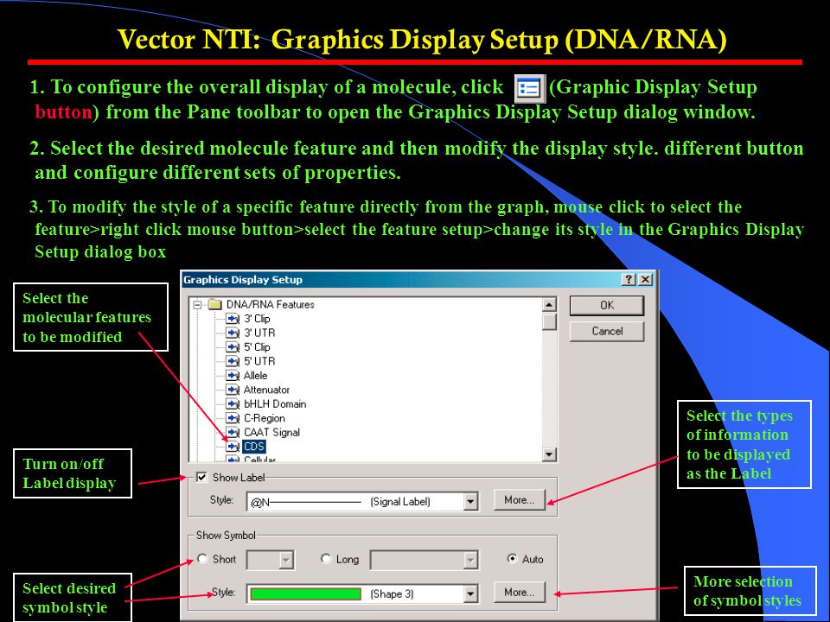Open the label Style dropdown arrow

pyautogui.click(x=470, y=501)
